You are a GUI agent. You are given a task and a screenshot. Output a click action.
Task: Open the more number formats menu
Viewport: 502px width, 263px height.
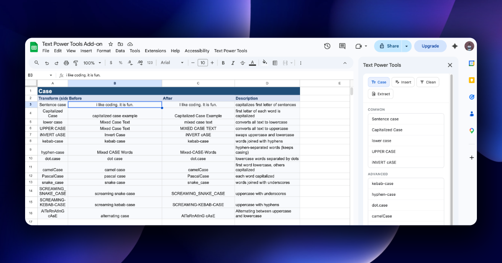[150, 63]
